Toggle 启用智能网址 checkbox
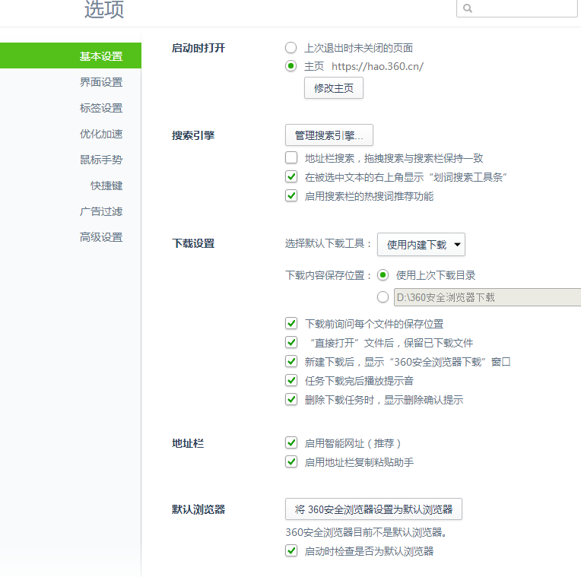 tap(291, 442)
